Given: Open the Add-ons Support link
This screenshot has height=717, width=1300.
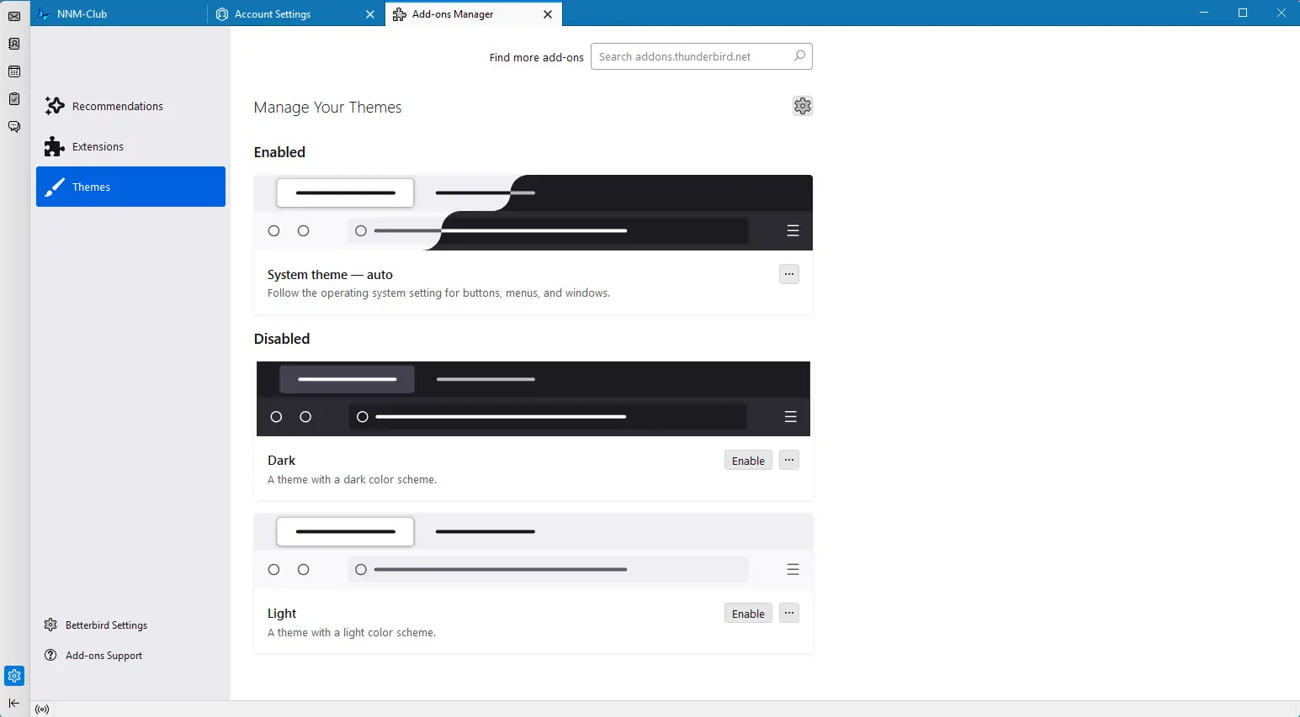Looking at the screenshot, I should [x=93, y=656].
